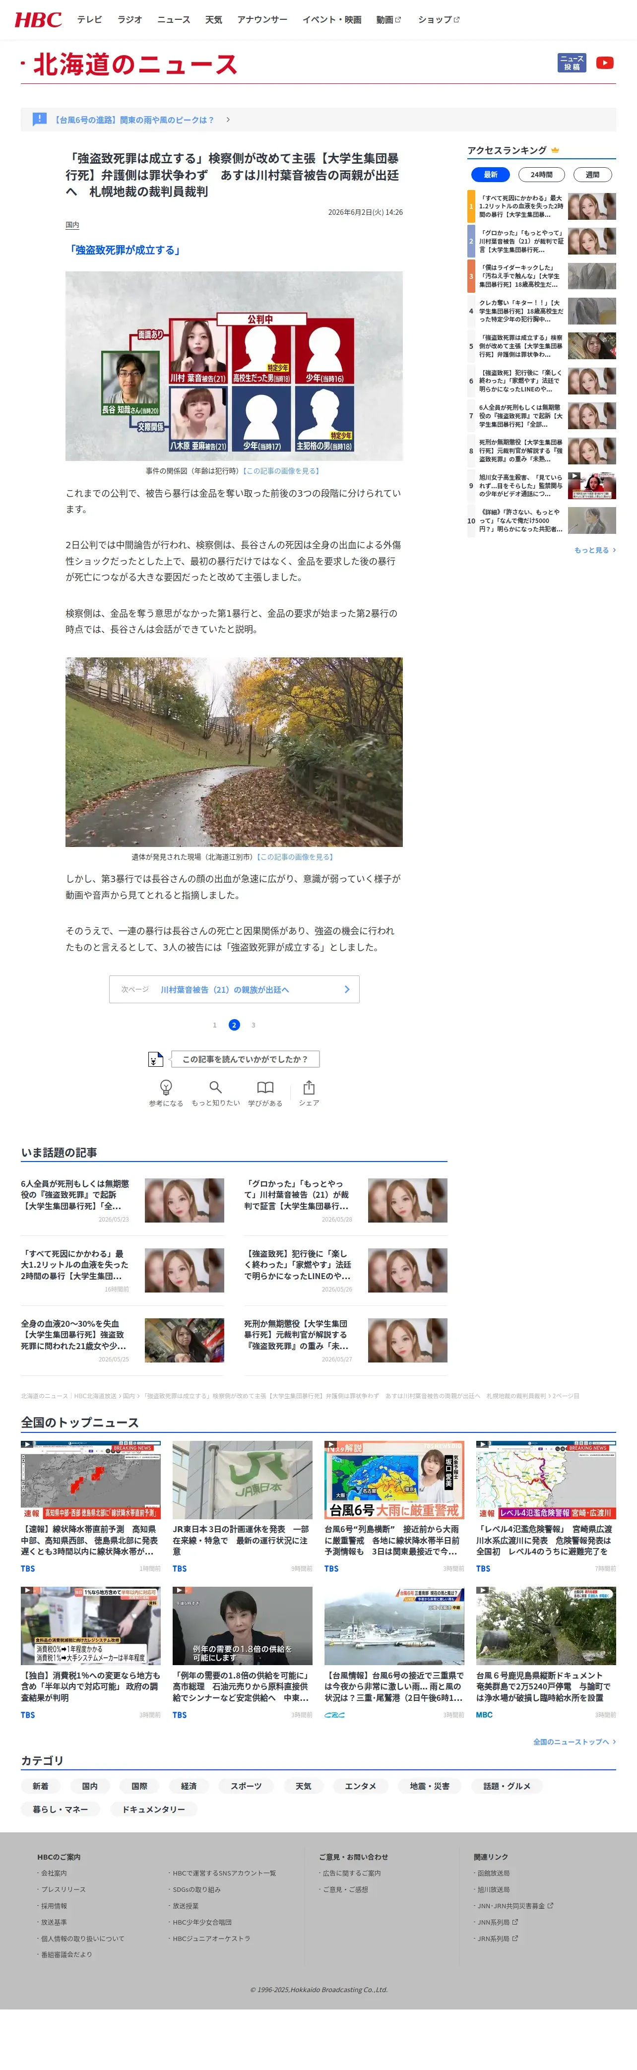Select current page 2 in pagination
The image size is (637, 2070).
click(x=234, y=1025)
